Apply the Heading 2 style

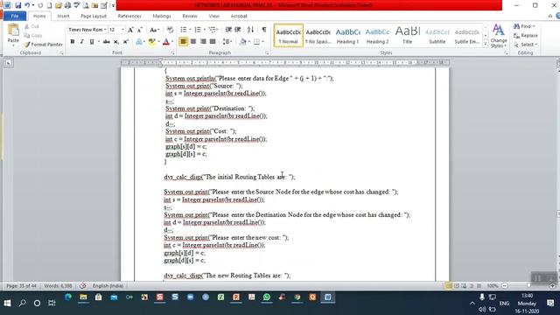377,35
